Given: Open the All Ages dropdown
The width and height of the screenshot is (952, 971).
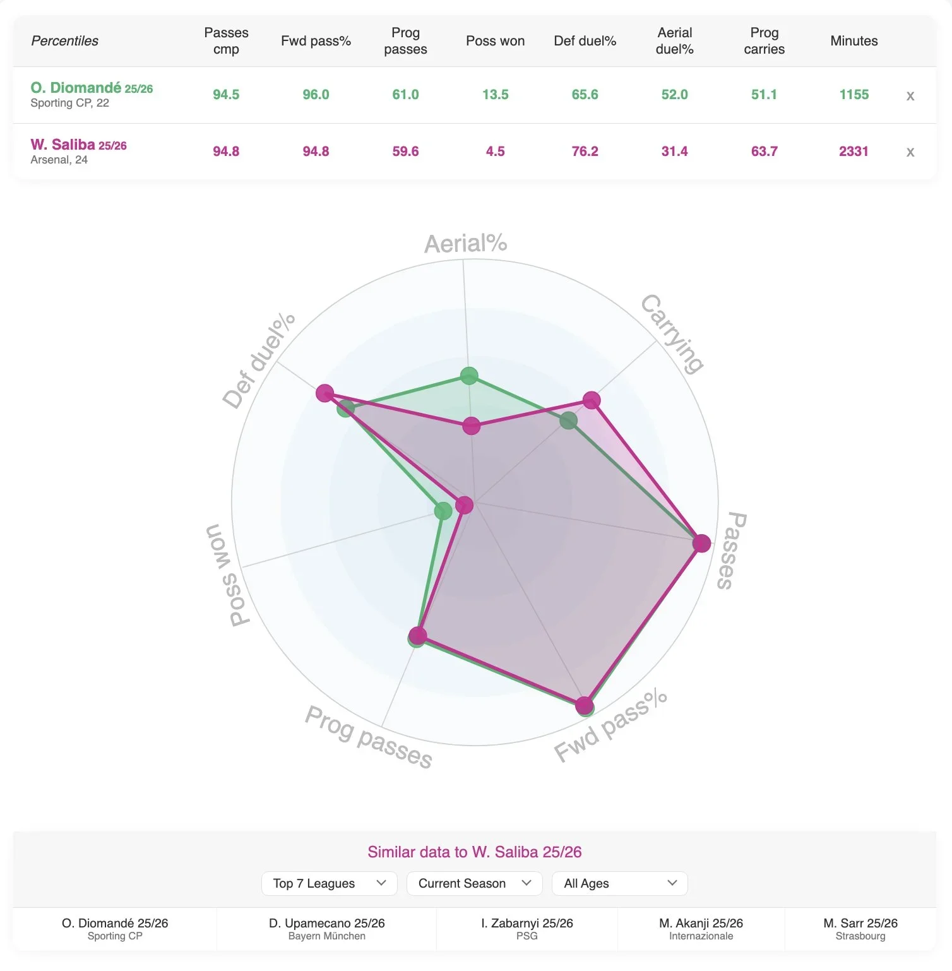Looking at the screenshot, I should [x=620, y=883].
